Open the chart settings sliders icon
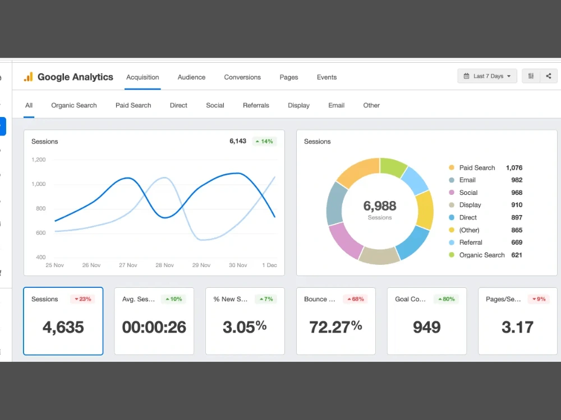Viewport: 561px width, 420px height. 531,76
